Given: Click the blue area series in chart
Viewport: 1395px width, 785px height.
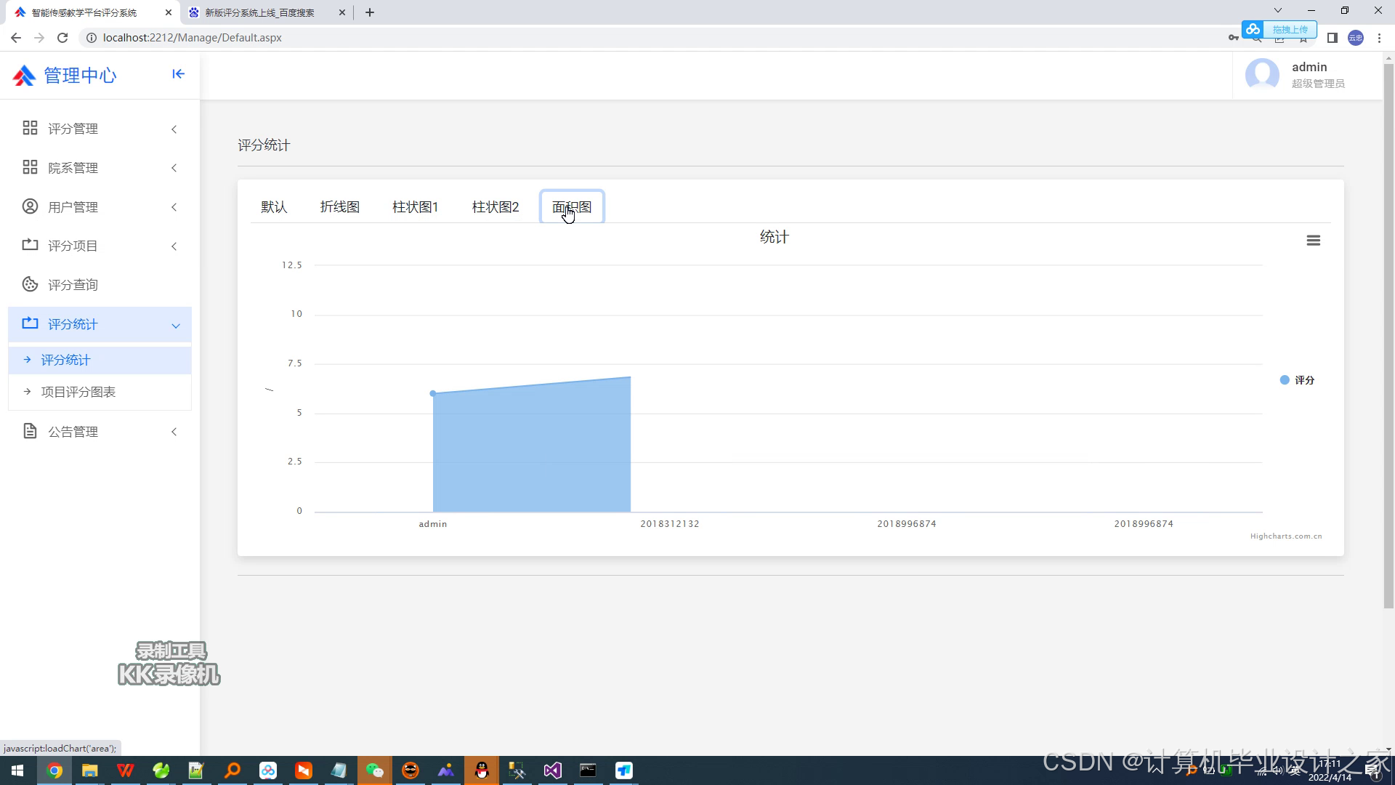Looking at the screenshot, I should [530, 451].
